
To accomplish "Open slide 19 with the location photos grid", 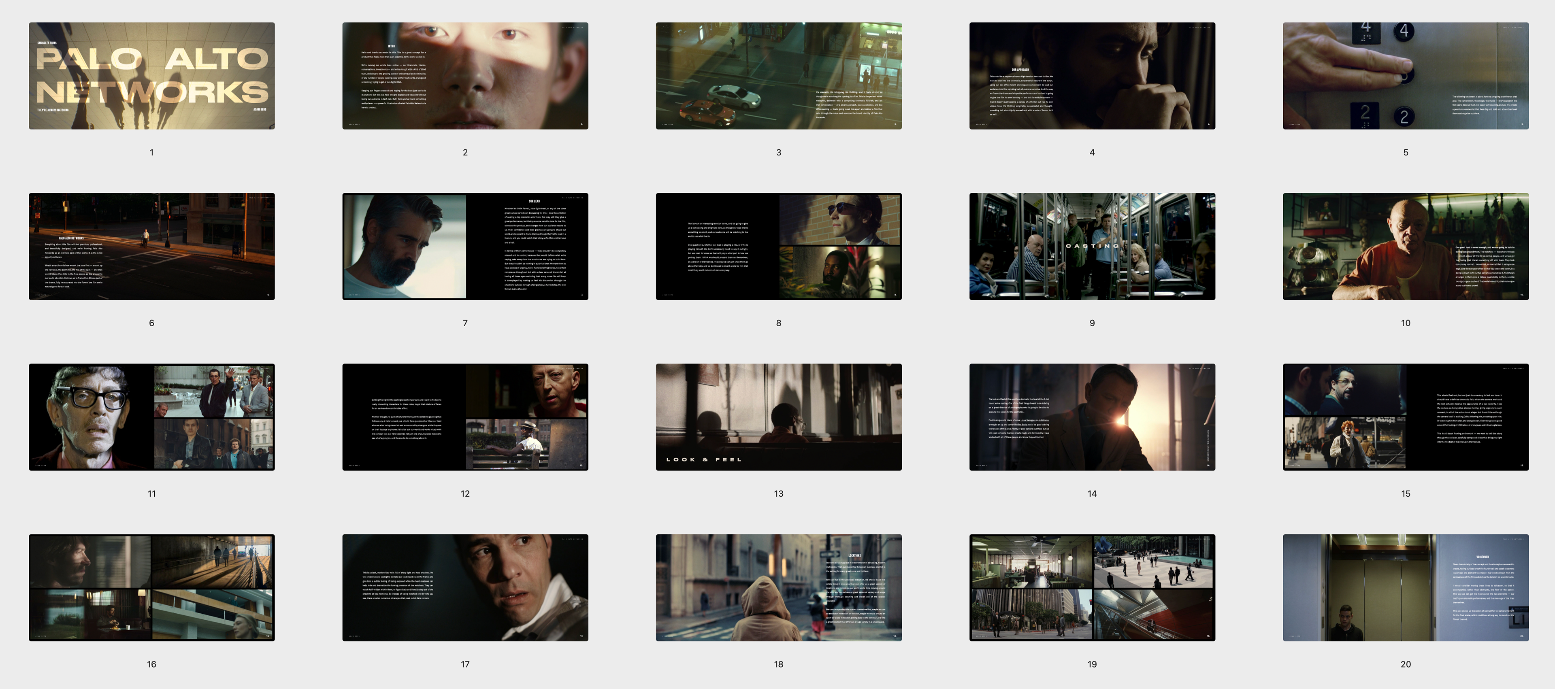I will 1091,588.
